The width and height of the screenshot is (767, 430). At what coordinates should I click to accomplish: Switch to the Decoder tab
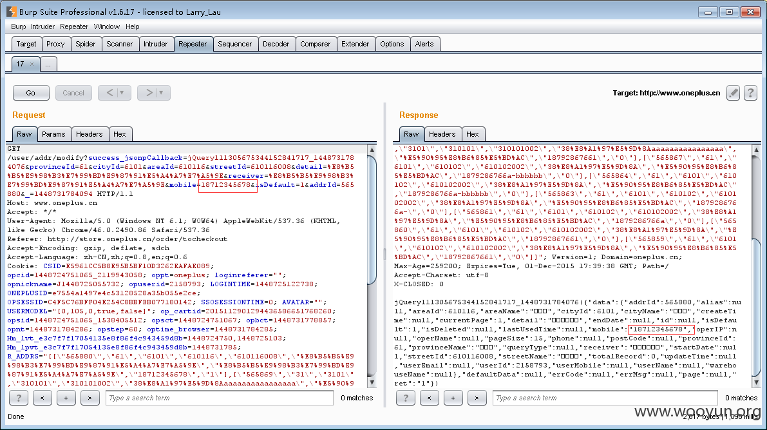click(276, 44)
